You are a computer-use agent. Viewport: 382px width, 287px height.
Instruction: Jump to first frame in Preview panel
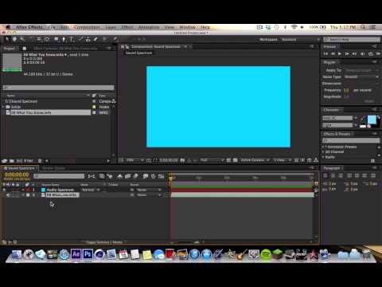pos(325,53)
